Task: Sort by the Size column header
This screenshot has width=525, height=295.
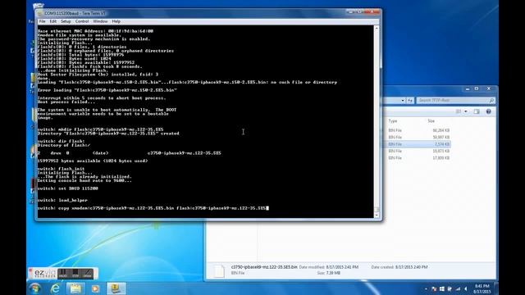Action: point(431,121)
